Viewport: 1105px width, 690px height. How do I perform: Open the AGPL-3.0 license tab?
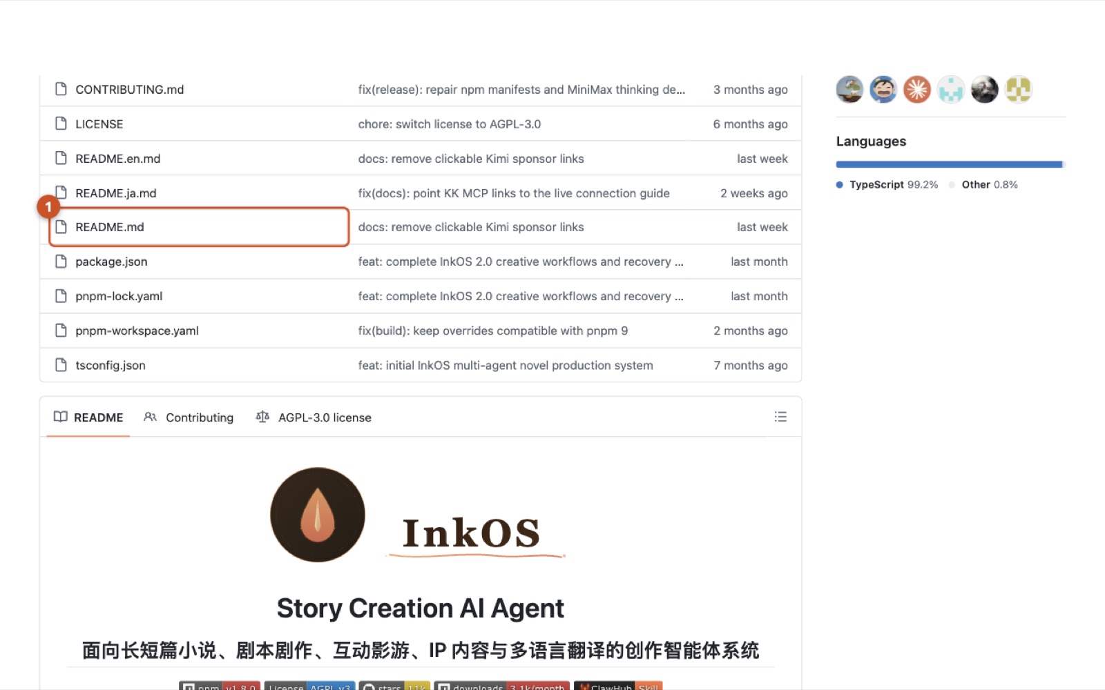(314, 417)
